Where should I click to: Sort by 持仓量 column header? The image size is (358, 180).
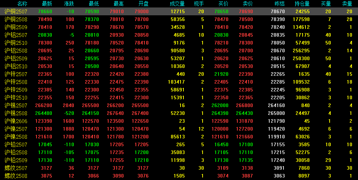[302, 4]
